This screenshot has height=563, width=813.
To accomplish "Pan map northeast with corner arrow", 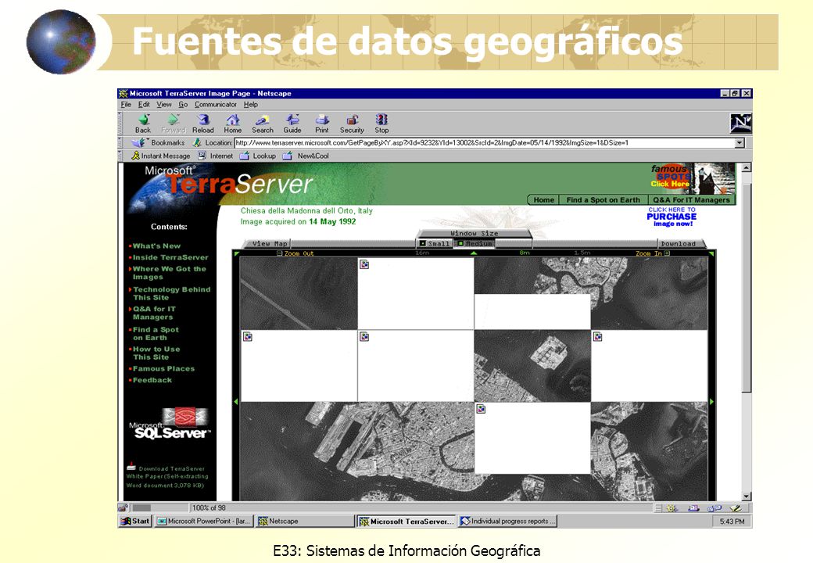I will tap(711, 254).
